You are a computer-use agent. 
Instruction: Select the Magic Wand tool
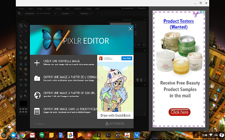click(x=21, y=36)
